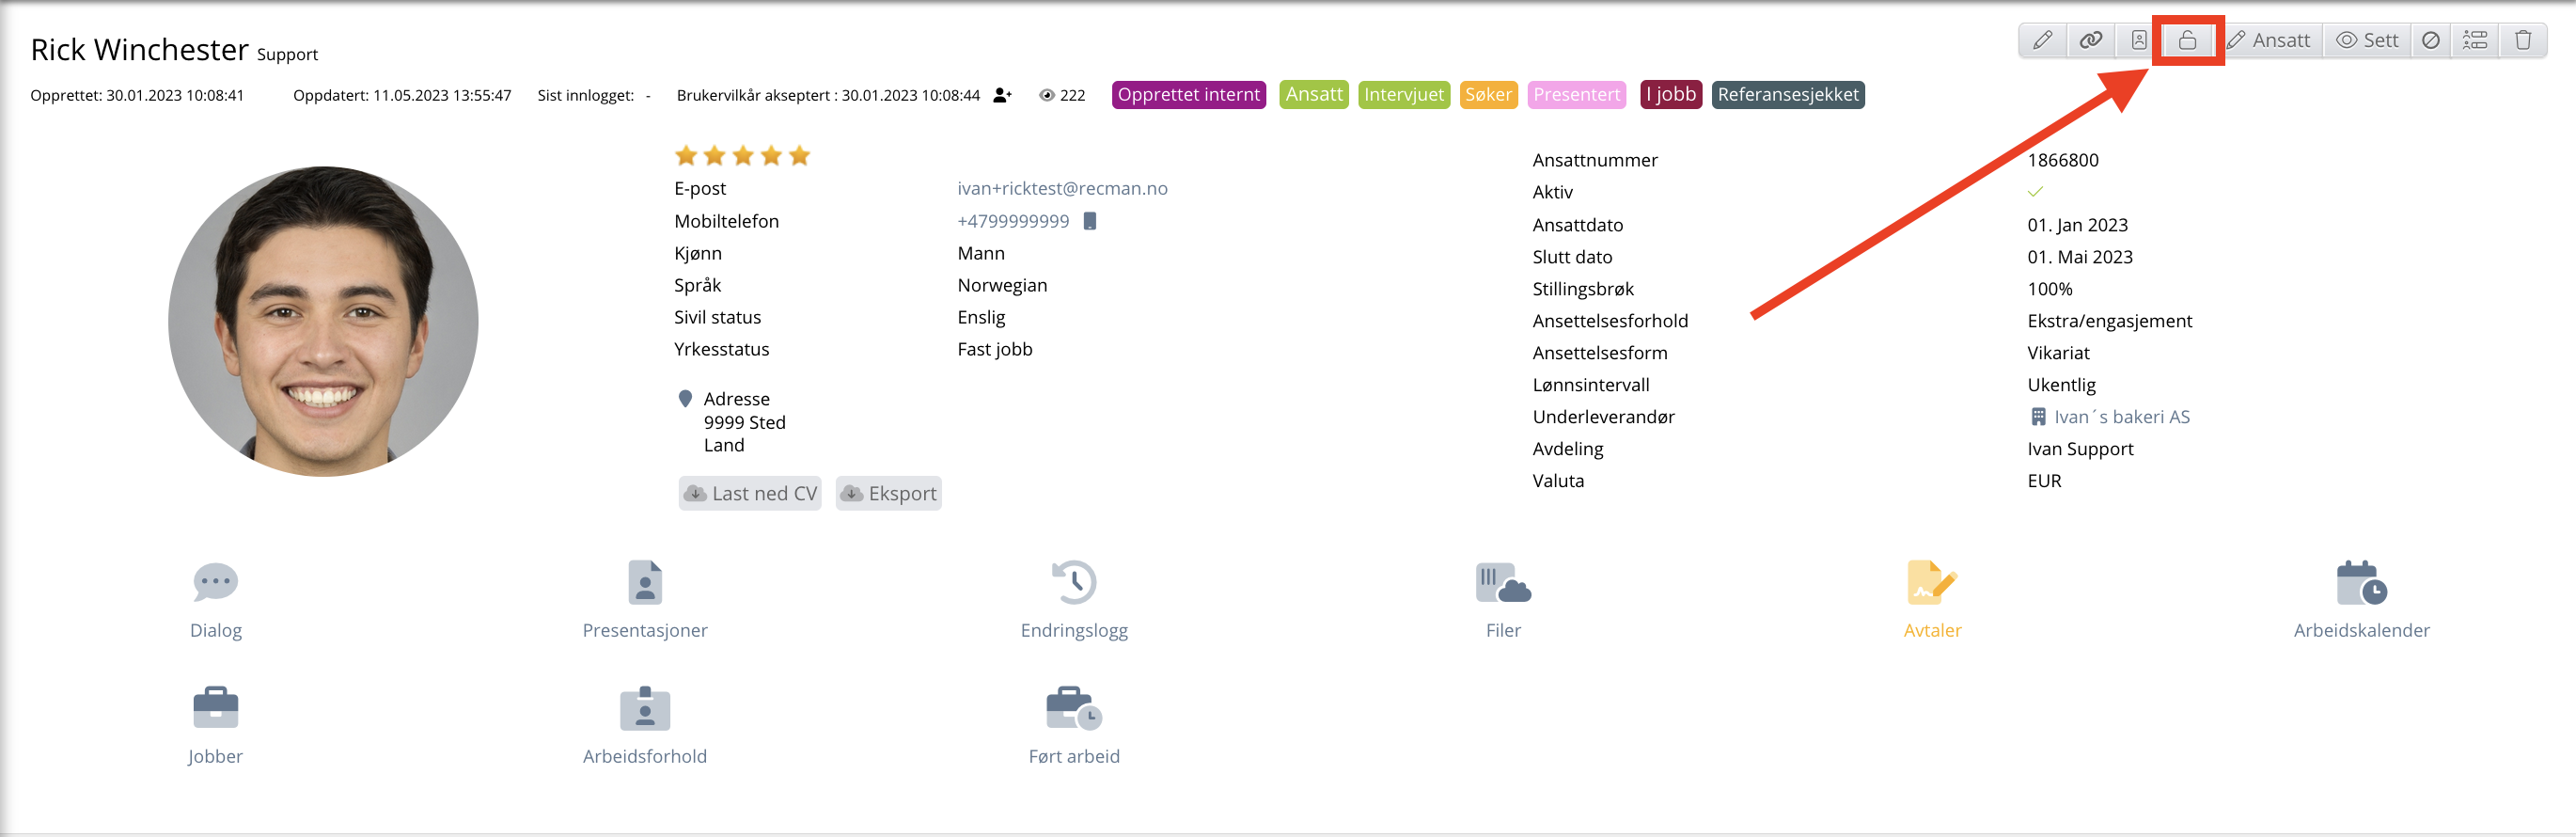Image resolution: width=2576 pixels, height=837 pixels.
Task: Click the pencil edit icon in the toolbar
Action: [2042, 40]
